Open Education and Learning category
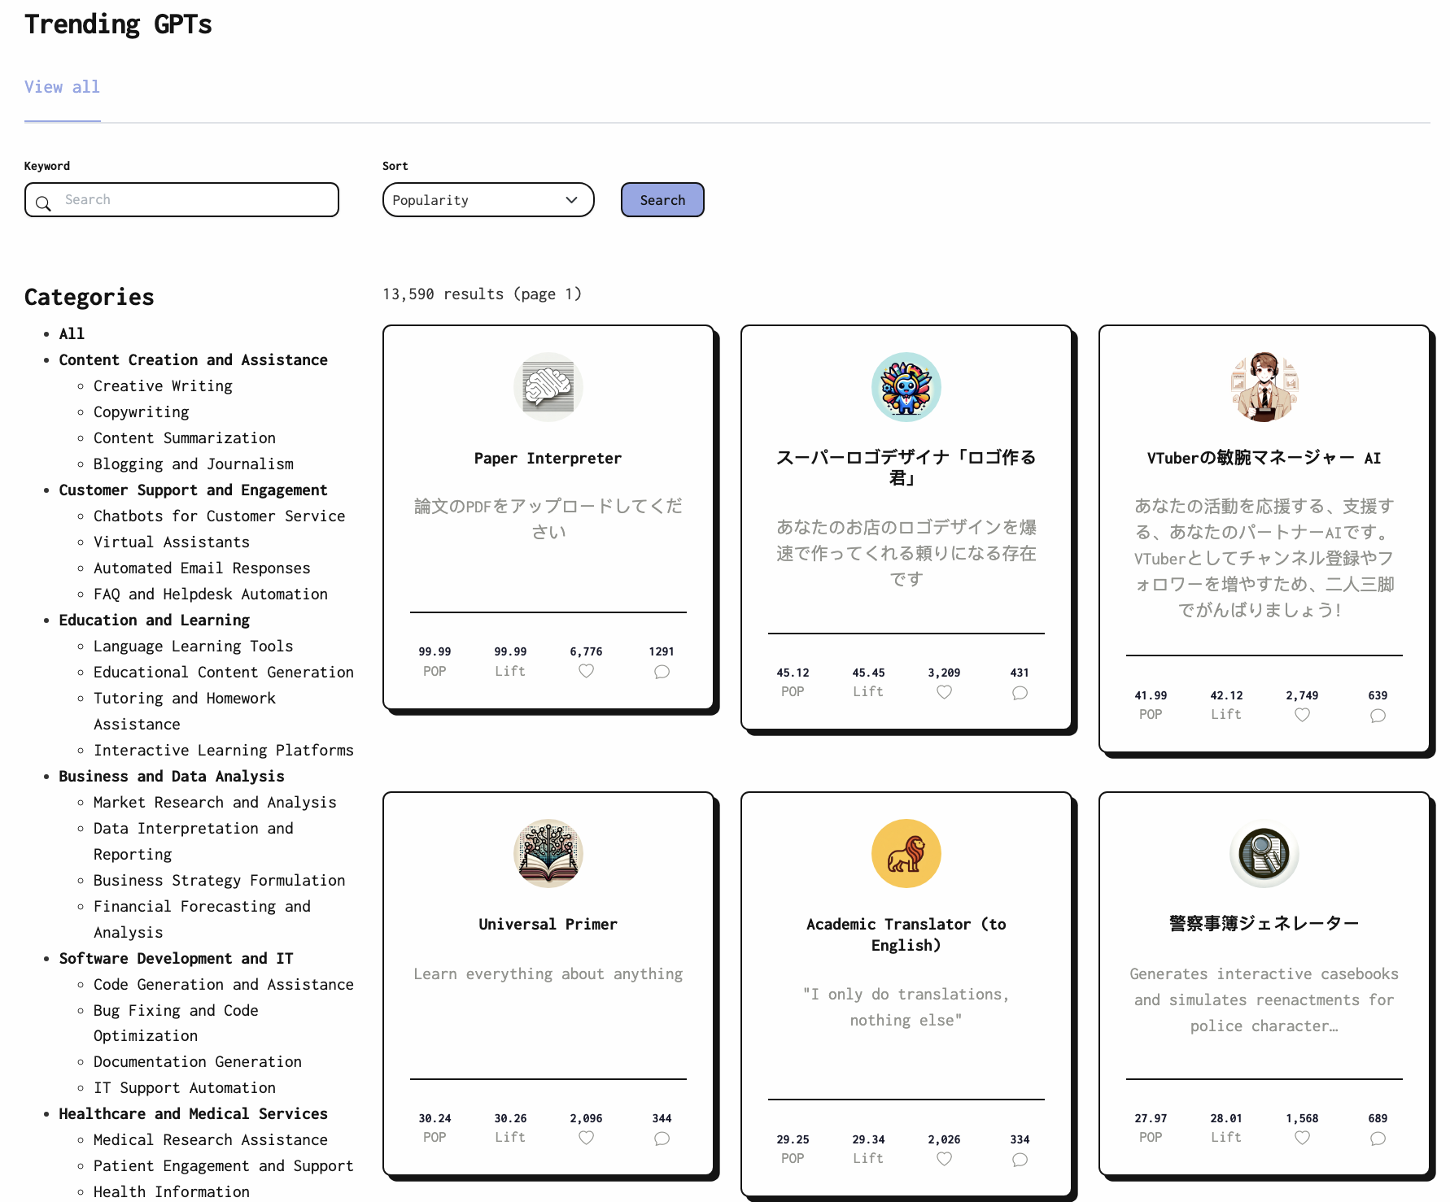This screenshot has height=1202, width=1450. coord(154,620)
